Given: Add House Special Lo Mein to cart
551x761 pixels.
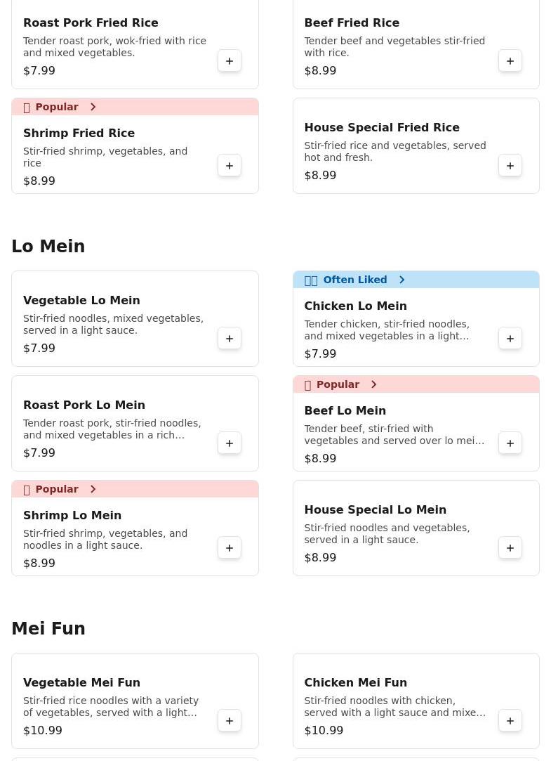Looking at the screenshot, I should [x=510, y=548].
